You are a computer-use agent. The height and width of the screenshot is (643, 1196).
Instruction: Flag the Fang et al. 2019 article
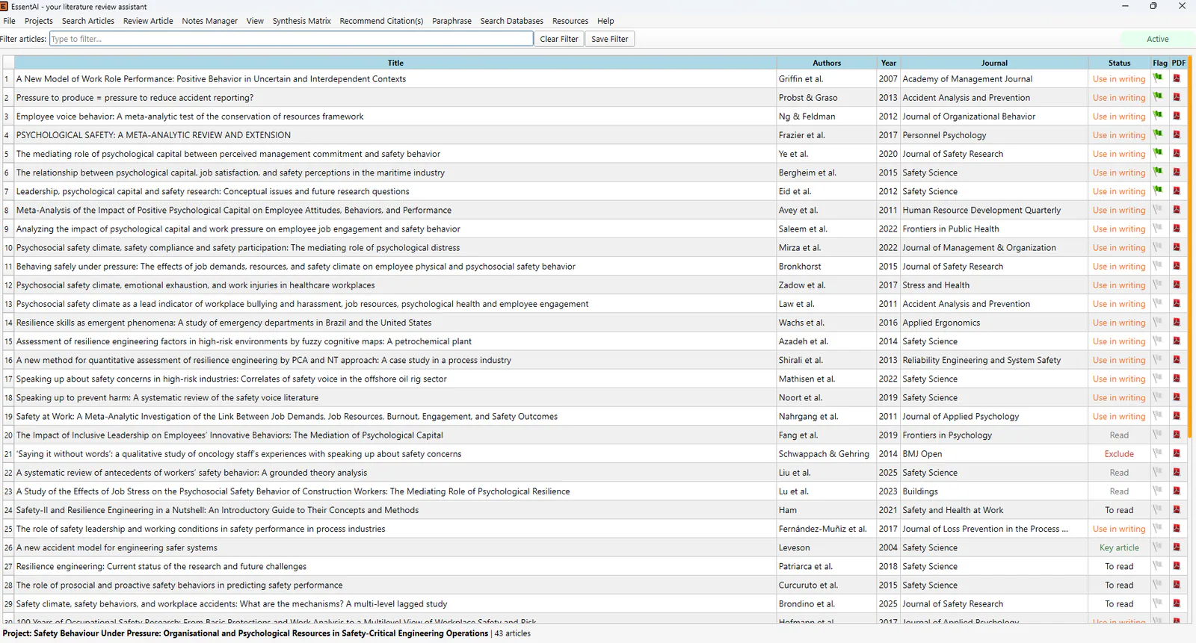pyautogui.click(x=1158, y=434)
